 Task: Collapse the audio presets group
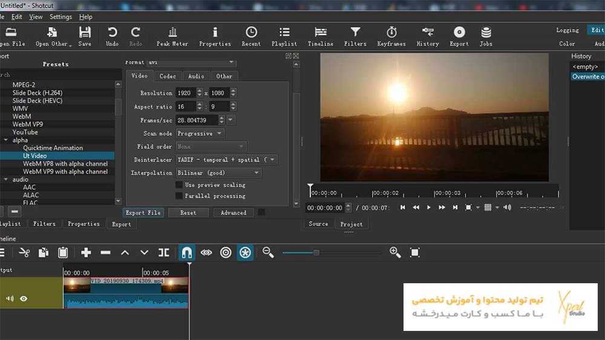(6, 179)
